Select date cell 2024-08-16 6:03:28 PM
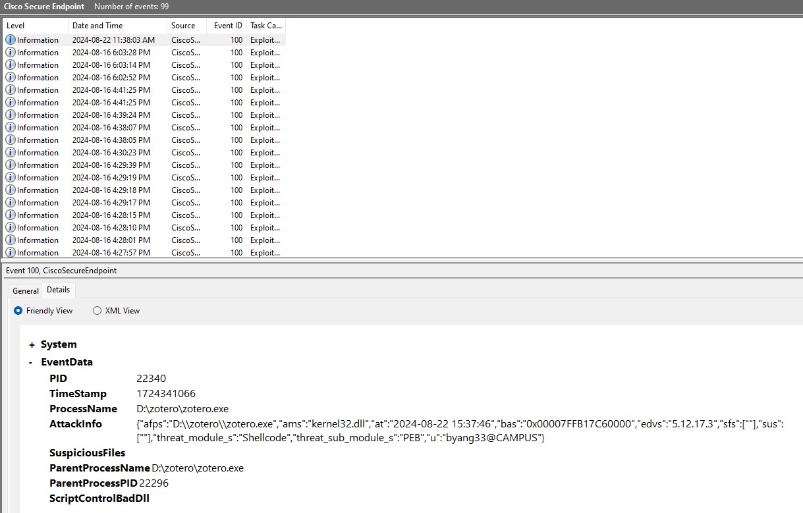 coord(111,53)
